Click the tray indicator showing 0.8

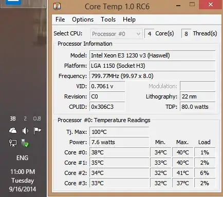[x=37, y=119]
